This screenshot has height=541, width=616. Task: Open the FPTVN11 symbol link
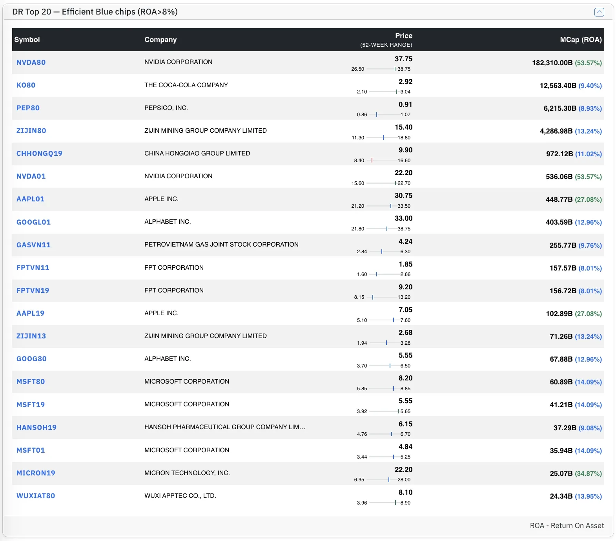[33, 268]
